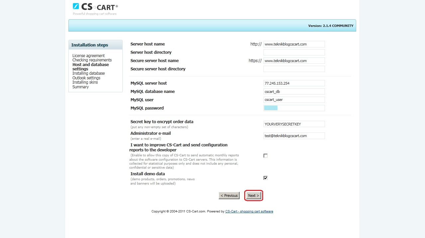Select Installing database step
The height and width of the screenshot is (238, 425).
point(89,73)
